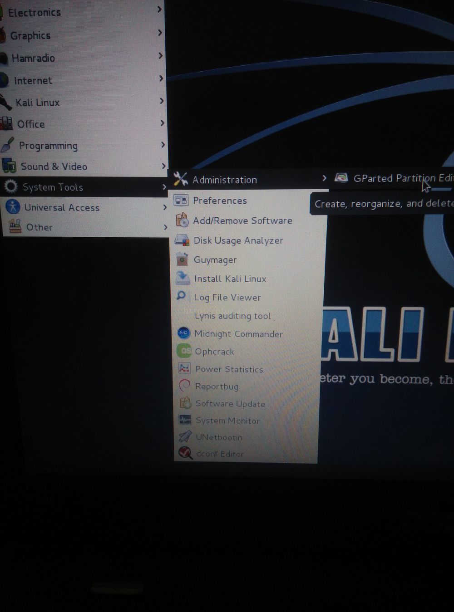
Task: Open the Graphics menu category
Action: pyautogui.click(x=83, y=35)
